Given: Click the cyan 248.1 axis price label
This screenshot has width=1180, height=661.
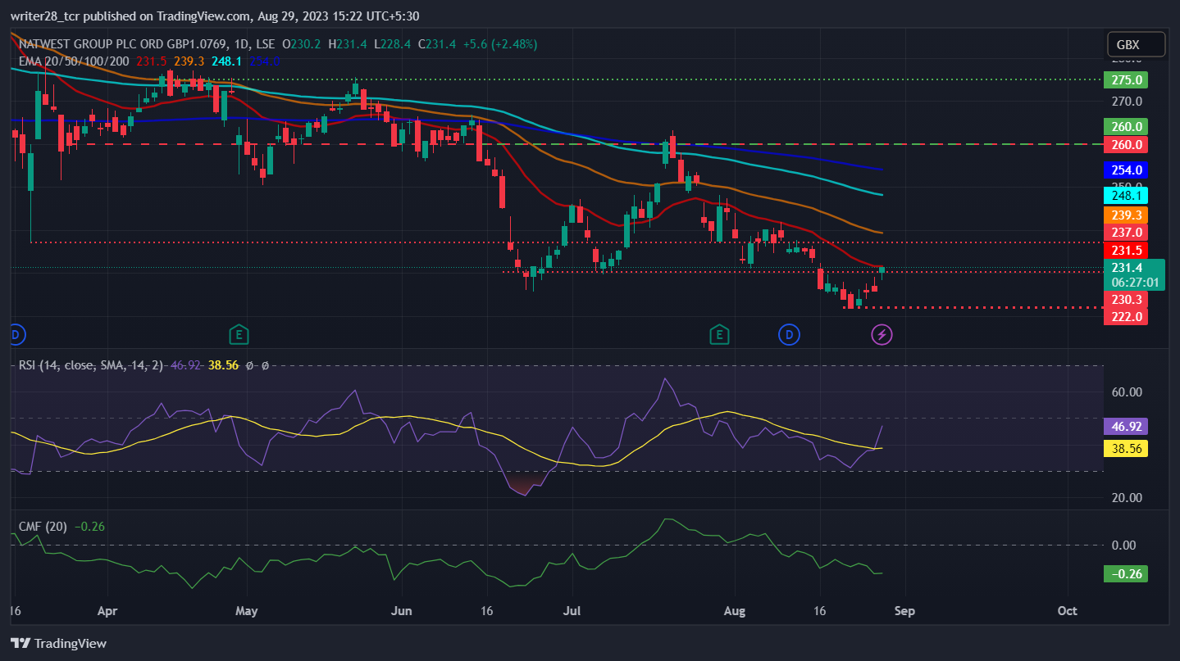Looking at the screenshot, I should click(x=1126, y=196).
